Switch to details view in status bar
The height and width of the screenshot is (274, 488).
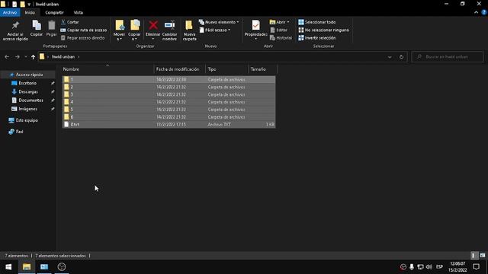(x=474, y=256)
